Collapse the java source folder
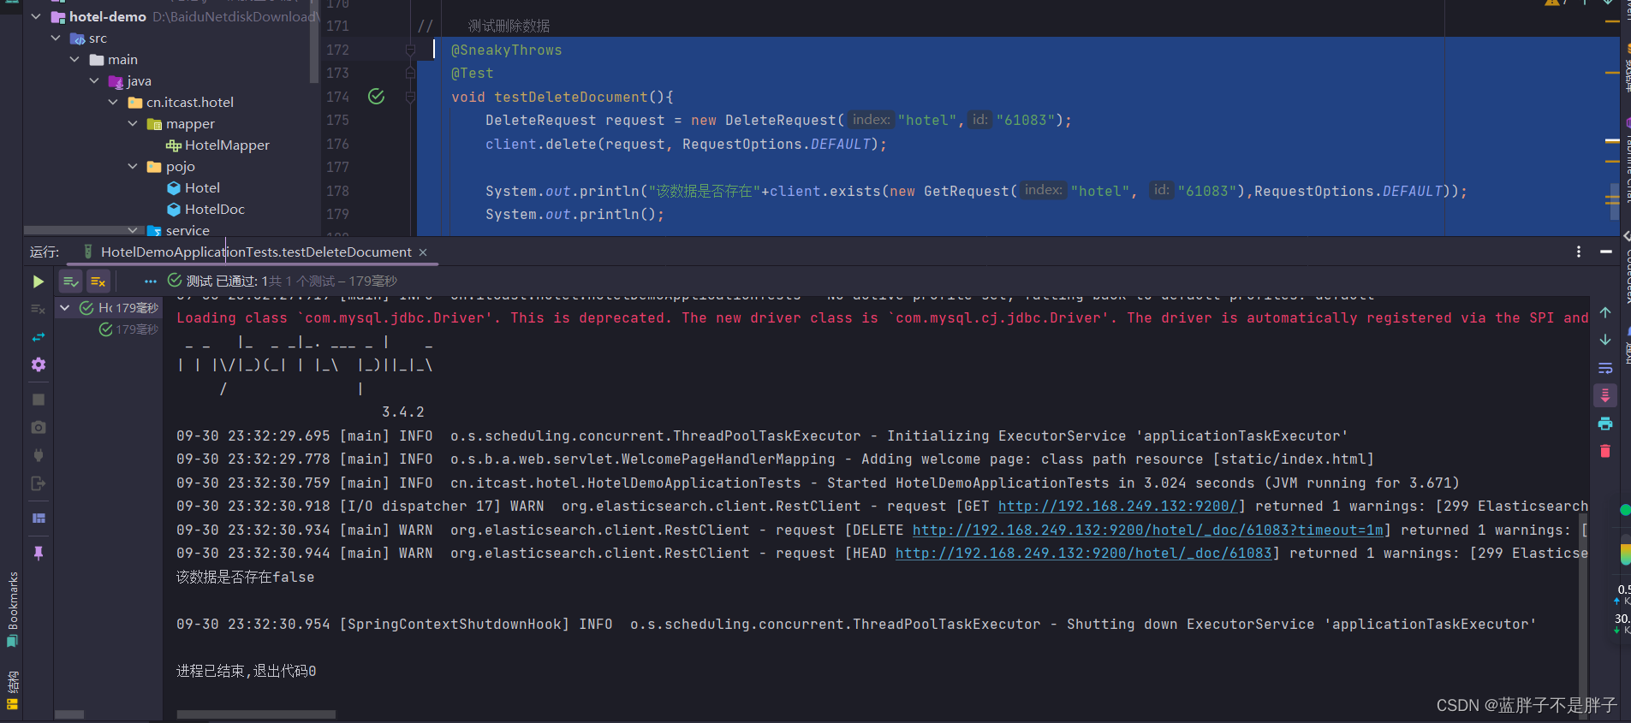The image size is (1631, 723). [94, 80]
